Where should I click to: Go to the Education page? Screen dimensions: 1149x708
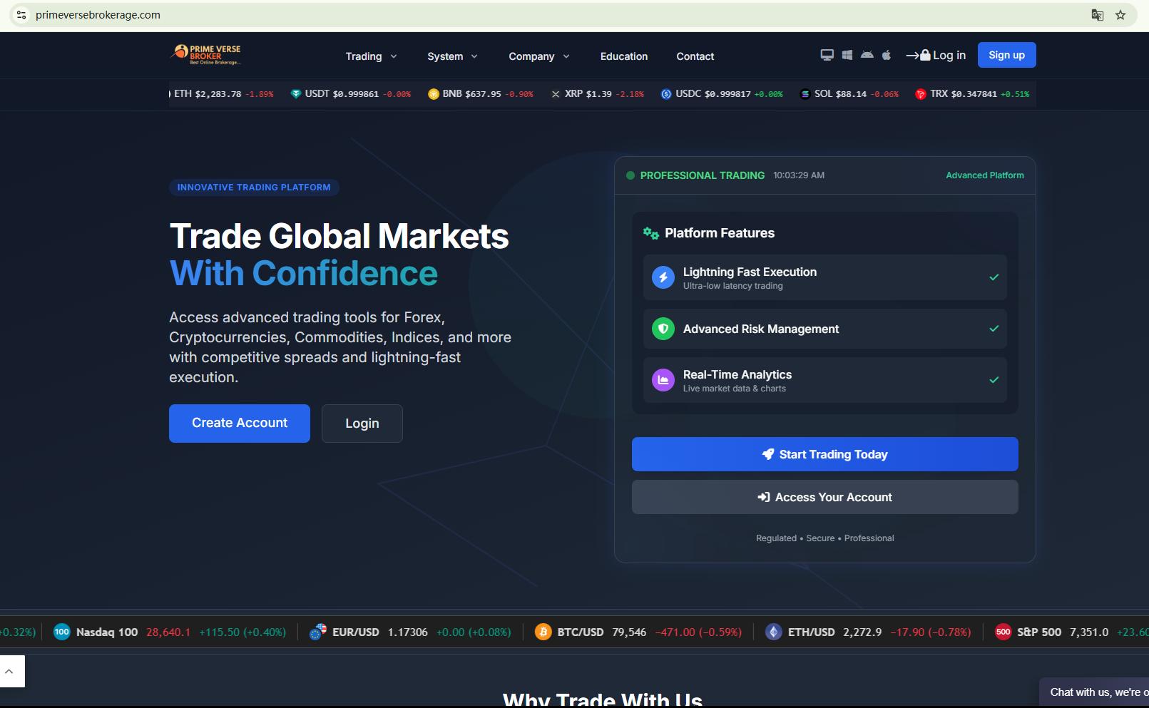(x=624, y=56)
